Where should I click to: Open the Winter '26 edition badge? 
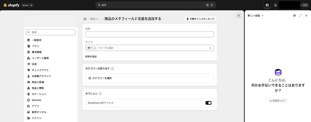(27, 5)
